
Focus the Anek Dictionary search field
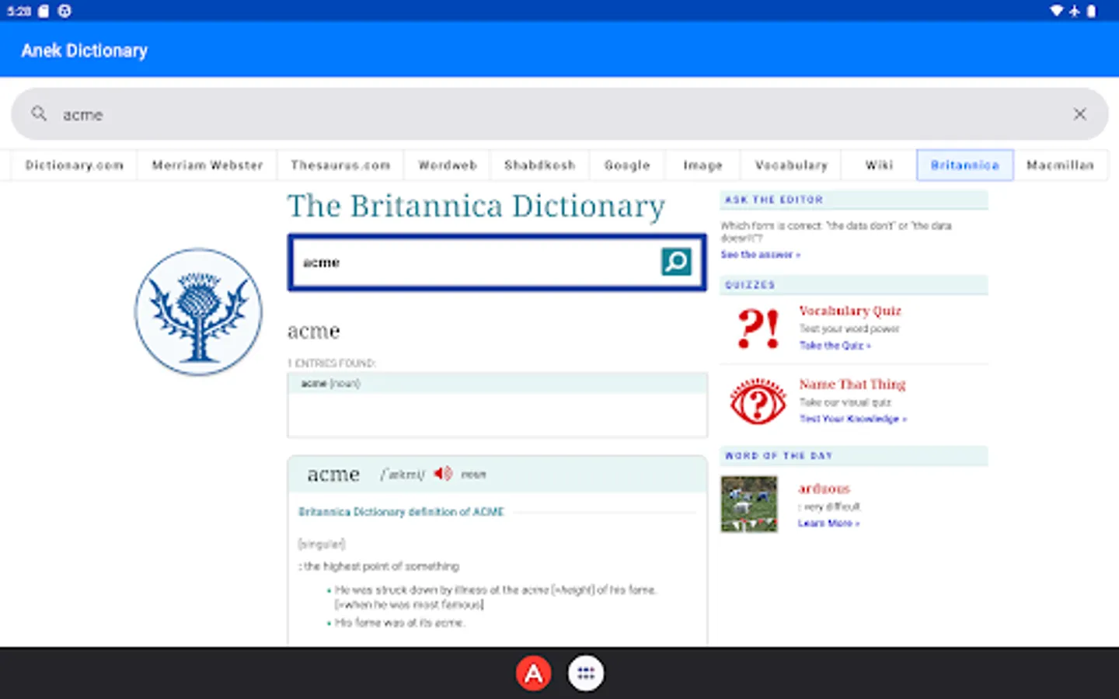pyautogui.click(x=559, y=114)
